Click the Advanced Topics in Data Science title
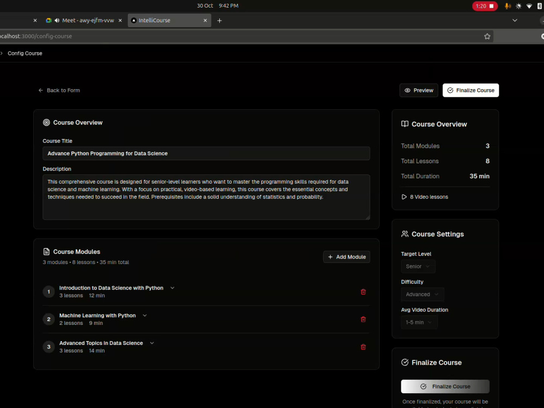 pyautogui.click(x=101, y=343)
